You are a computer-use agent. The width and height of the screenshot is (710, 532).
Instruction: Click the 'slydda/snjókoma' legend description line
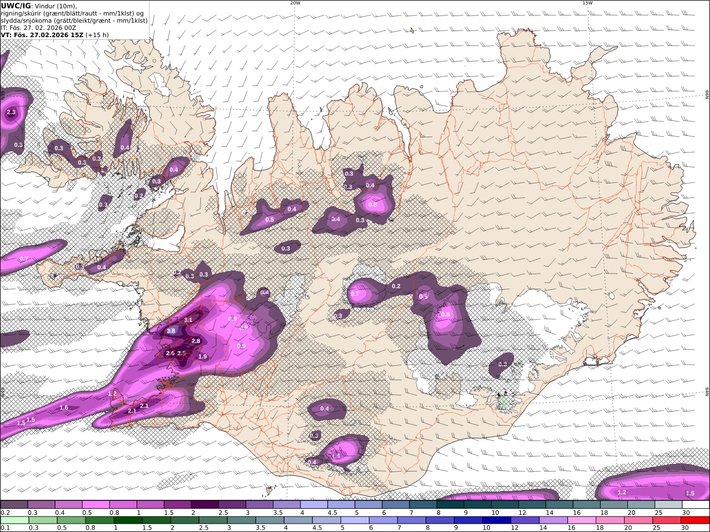(74, 21)
